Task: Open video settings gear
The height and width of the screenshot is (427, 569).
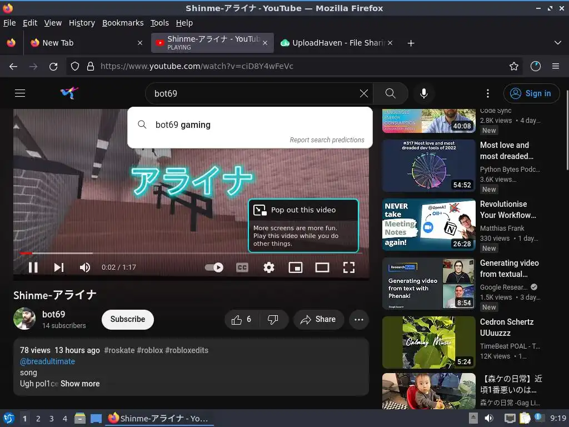Action: pos(268,267)
